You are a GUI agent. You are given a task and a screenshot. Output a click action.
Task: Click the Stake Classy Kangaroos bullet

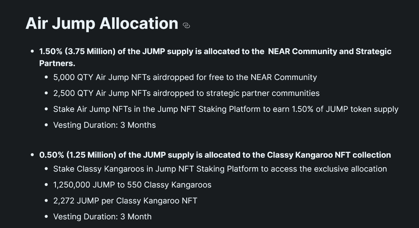[220, 169]
